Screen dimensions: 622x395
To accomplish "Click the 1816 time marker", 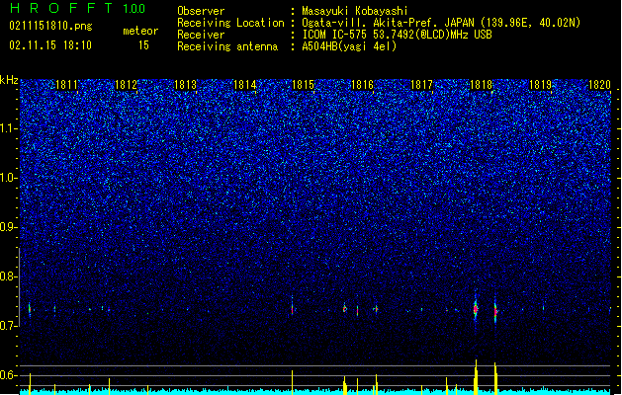I will click(x=363, y=85).
